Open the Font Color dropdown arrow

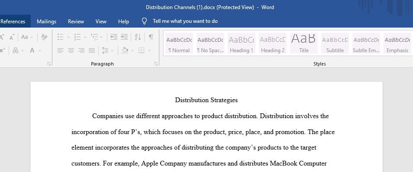pos(40,50)
